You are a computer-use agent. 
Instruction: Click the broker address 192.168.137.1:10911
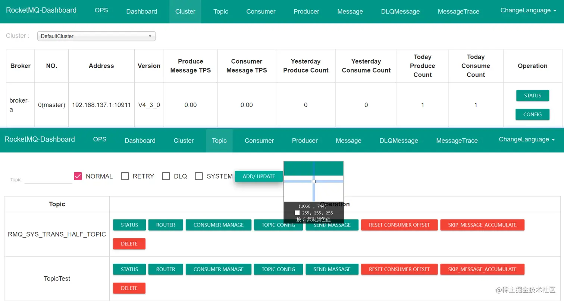101,105
